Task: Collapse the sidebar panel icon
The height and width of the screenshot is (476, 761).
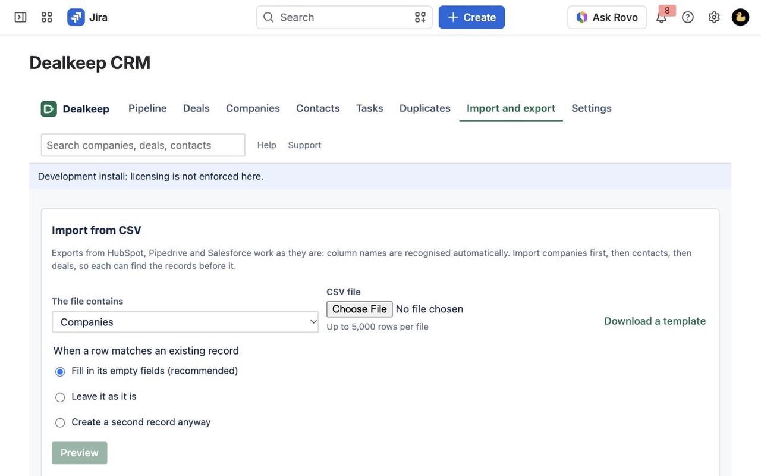Action: coord(20,17)
